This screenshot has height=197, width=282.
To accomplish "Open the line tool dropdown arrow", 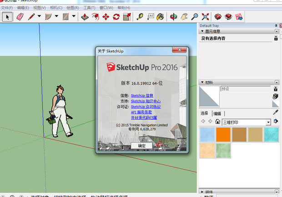I will (40, 17).
